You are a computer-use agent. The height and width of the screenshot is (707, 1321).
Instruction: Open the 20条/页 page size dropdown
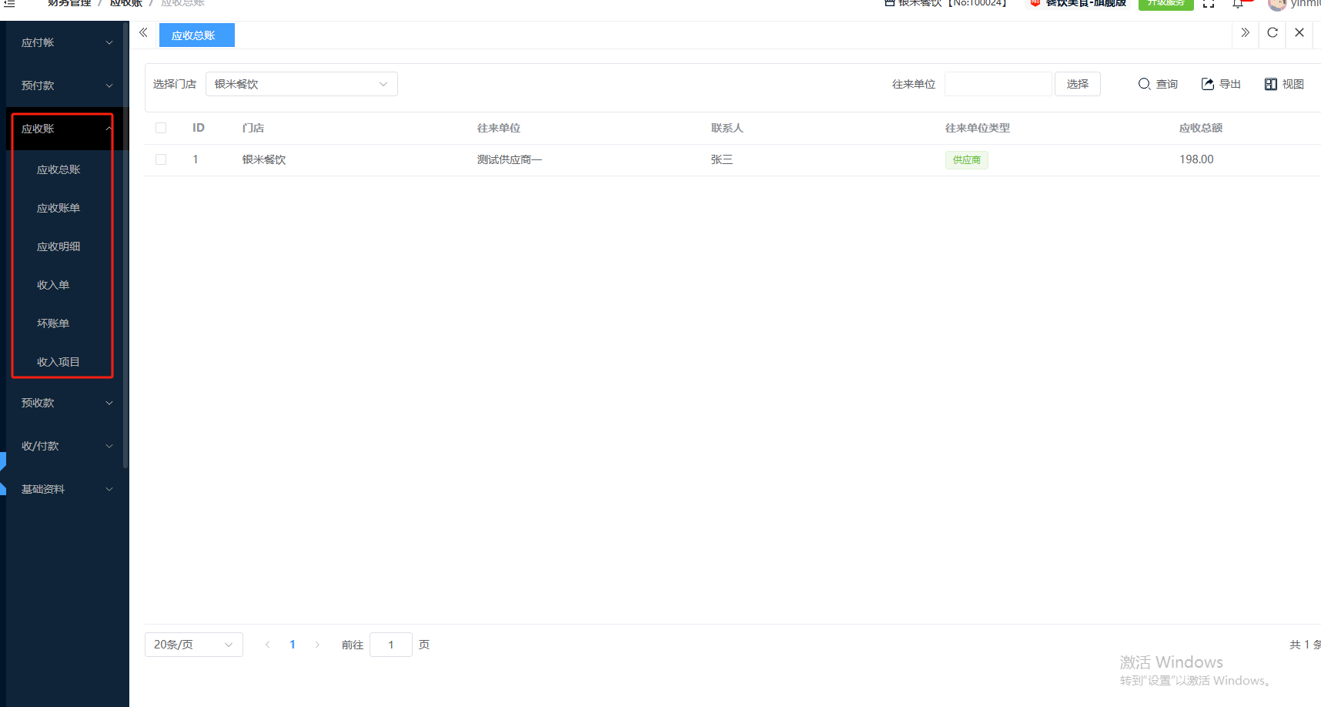193,645
